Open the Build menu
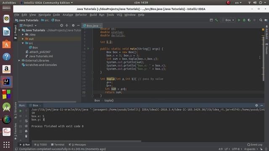This screenshot has width=269, height=151. pyautogui.click(x=93, y=15)
